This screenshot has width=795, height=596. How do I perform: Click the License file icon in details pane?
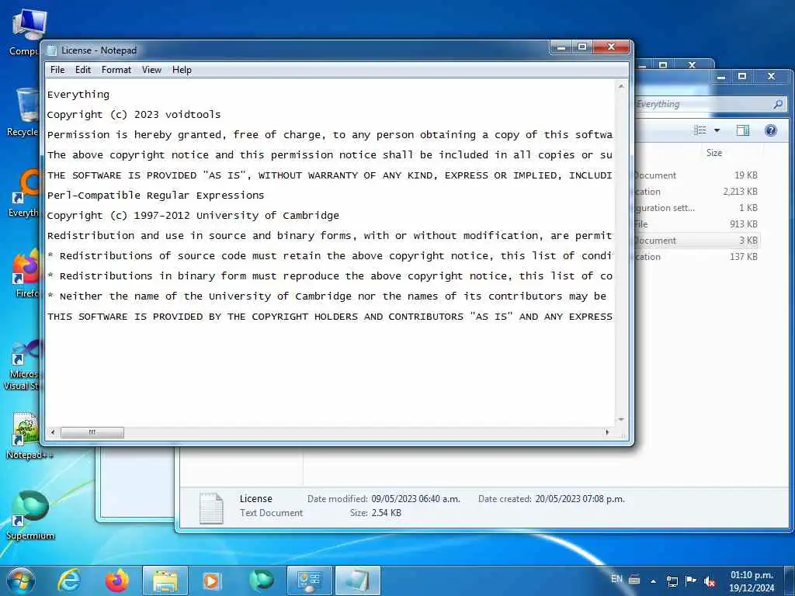[x=211, y=508]
